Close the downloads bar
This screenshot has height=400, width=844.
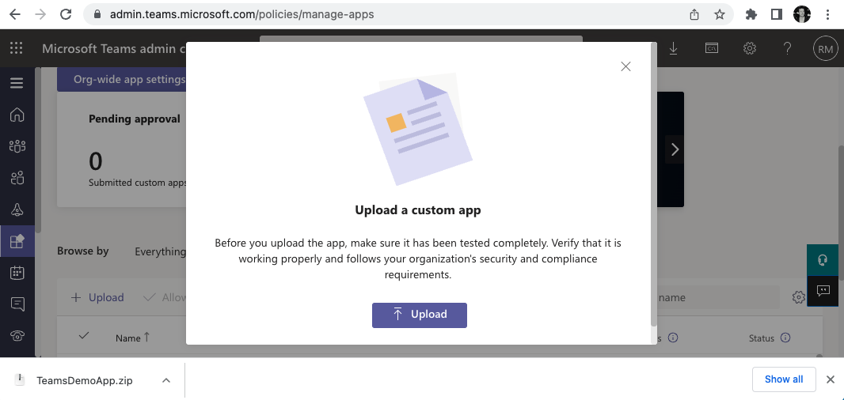coord(831,379)
